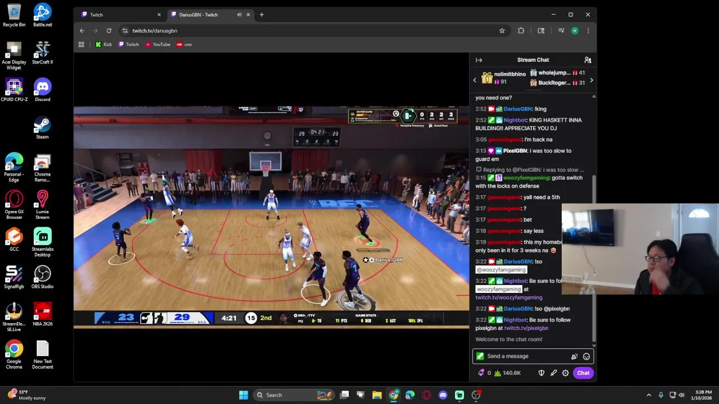Open the community users list icon
719x404 pixels.
588,60
